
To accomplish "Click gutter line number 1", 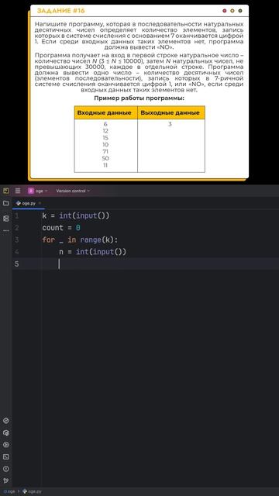I will [x=16, y=216].
